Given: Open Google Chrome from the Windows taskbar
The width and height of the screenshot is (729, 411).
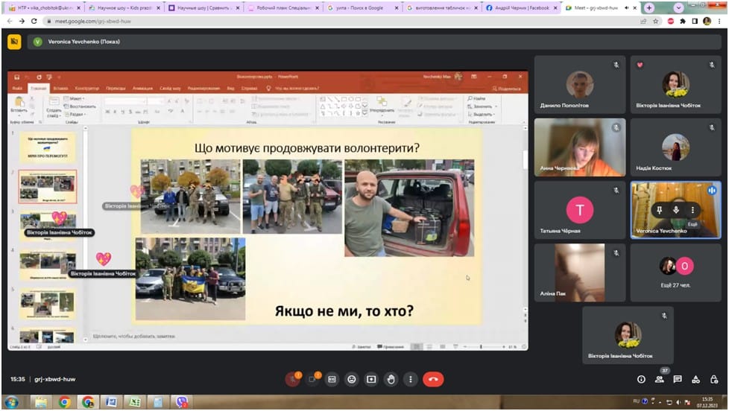Looking at the screenshot, I should click(x=64, y=402).
